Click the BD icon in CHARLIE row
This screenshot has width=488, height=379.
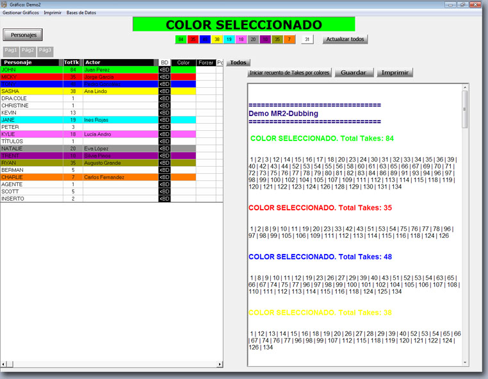pyautogui.click(x=165, y=178)
